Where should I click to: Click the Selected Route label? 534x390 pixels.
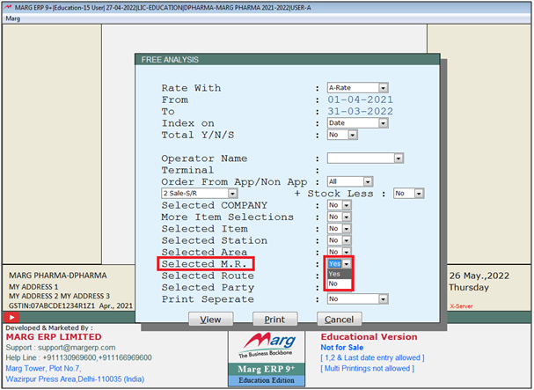[x=208, y=276]
